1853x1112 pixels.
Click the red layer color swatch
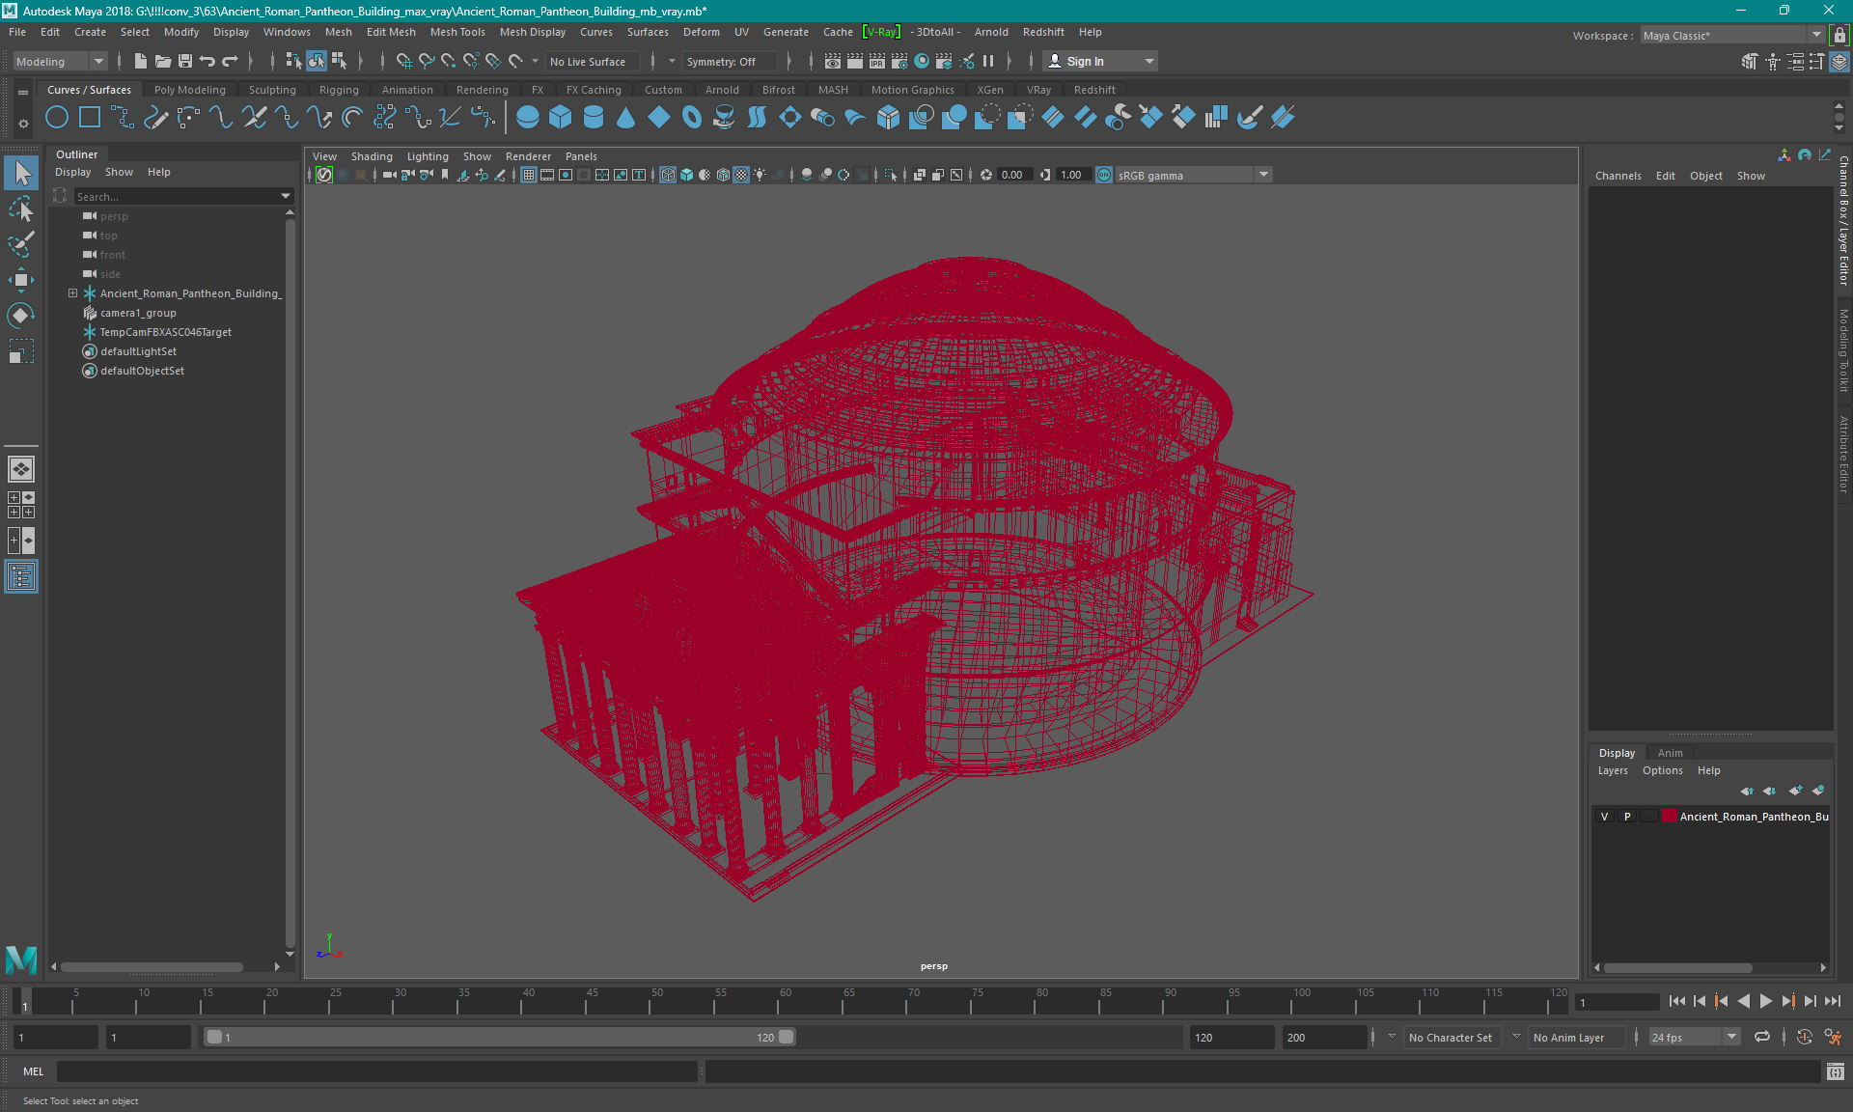point(1669,817)
